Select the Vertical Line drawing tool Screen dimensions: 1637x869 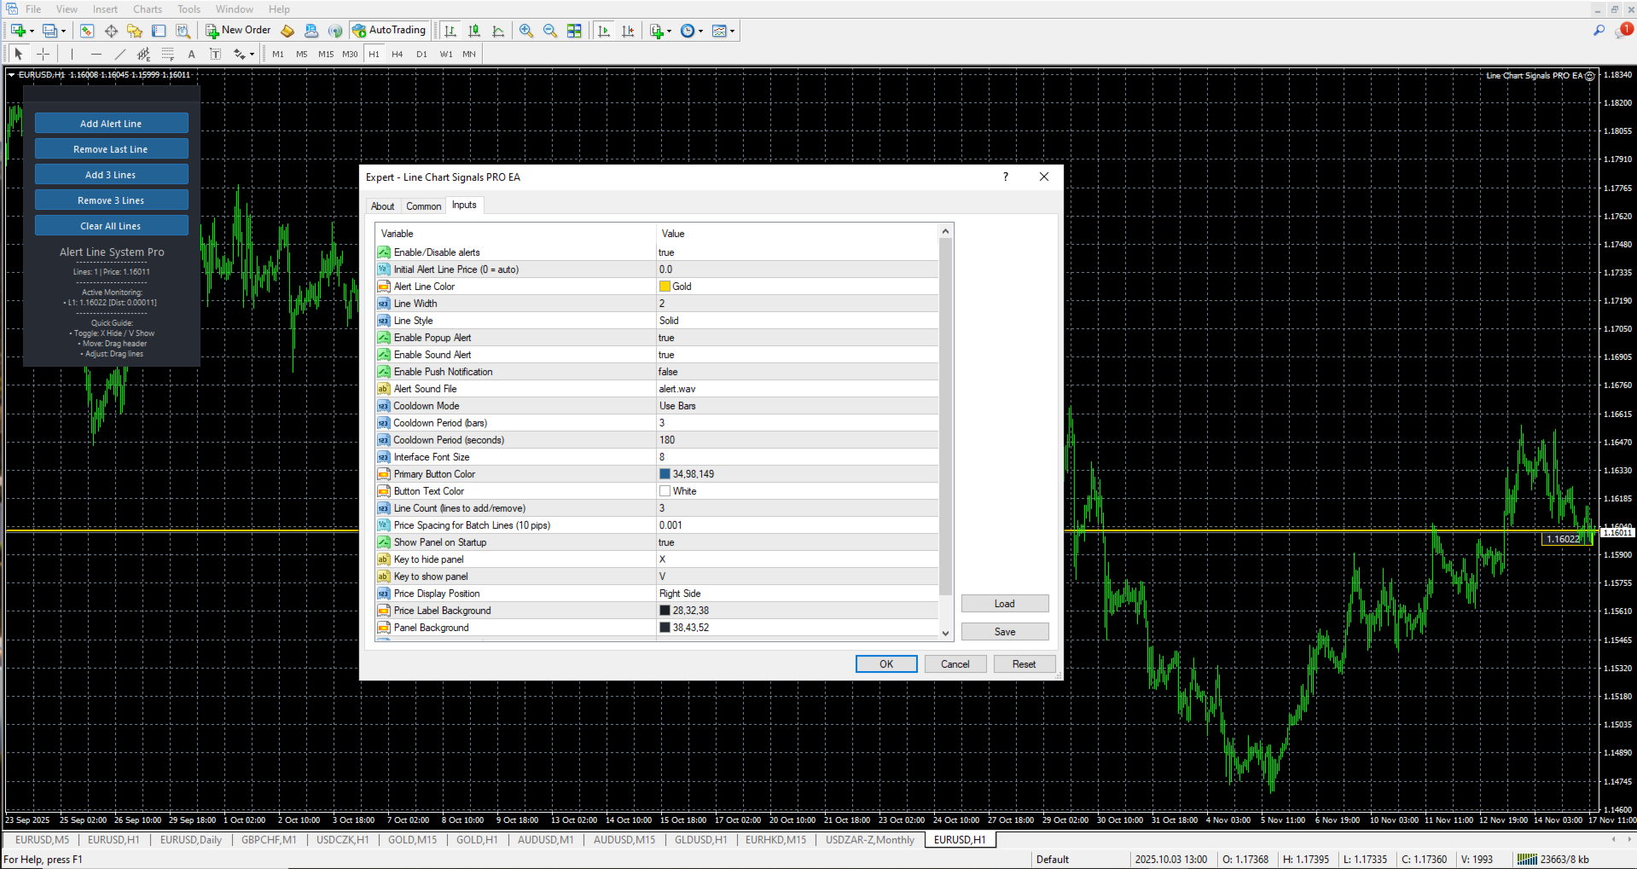[x=73, y=54]
